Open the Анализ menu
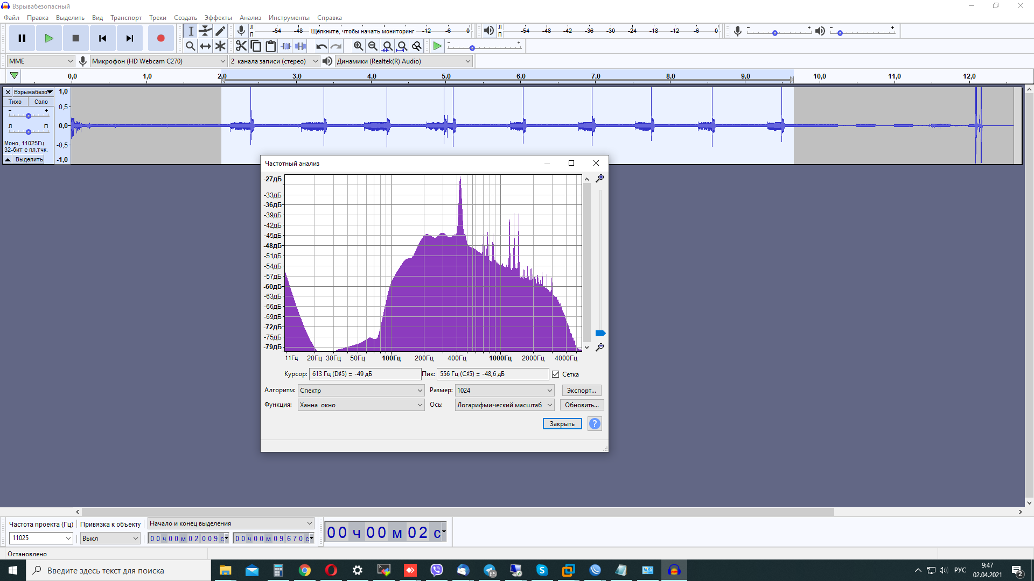The height and width of the screenshot is (581, 1034). point(250,18)
